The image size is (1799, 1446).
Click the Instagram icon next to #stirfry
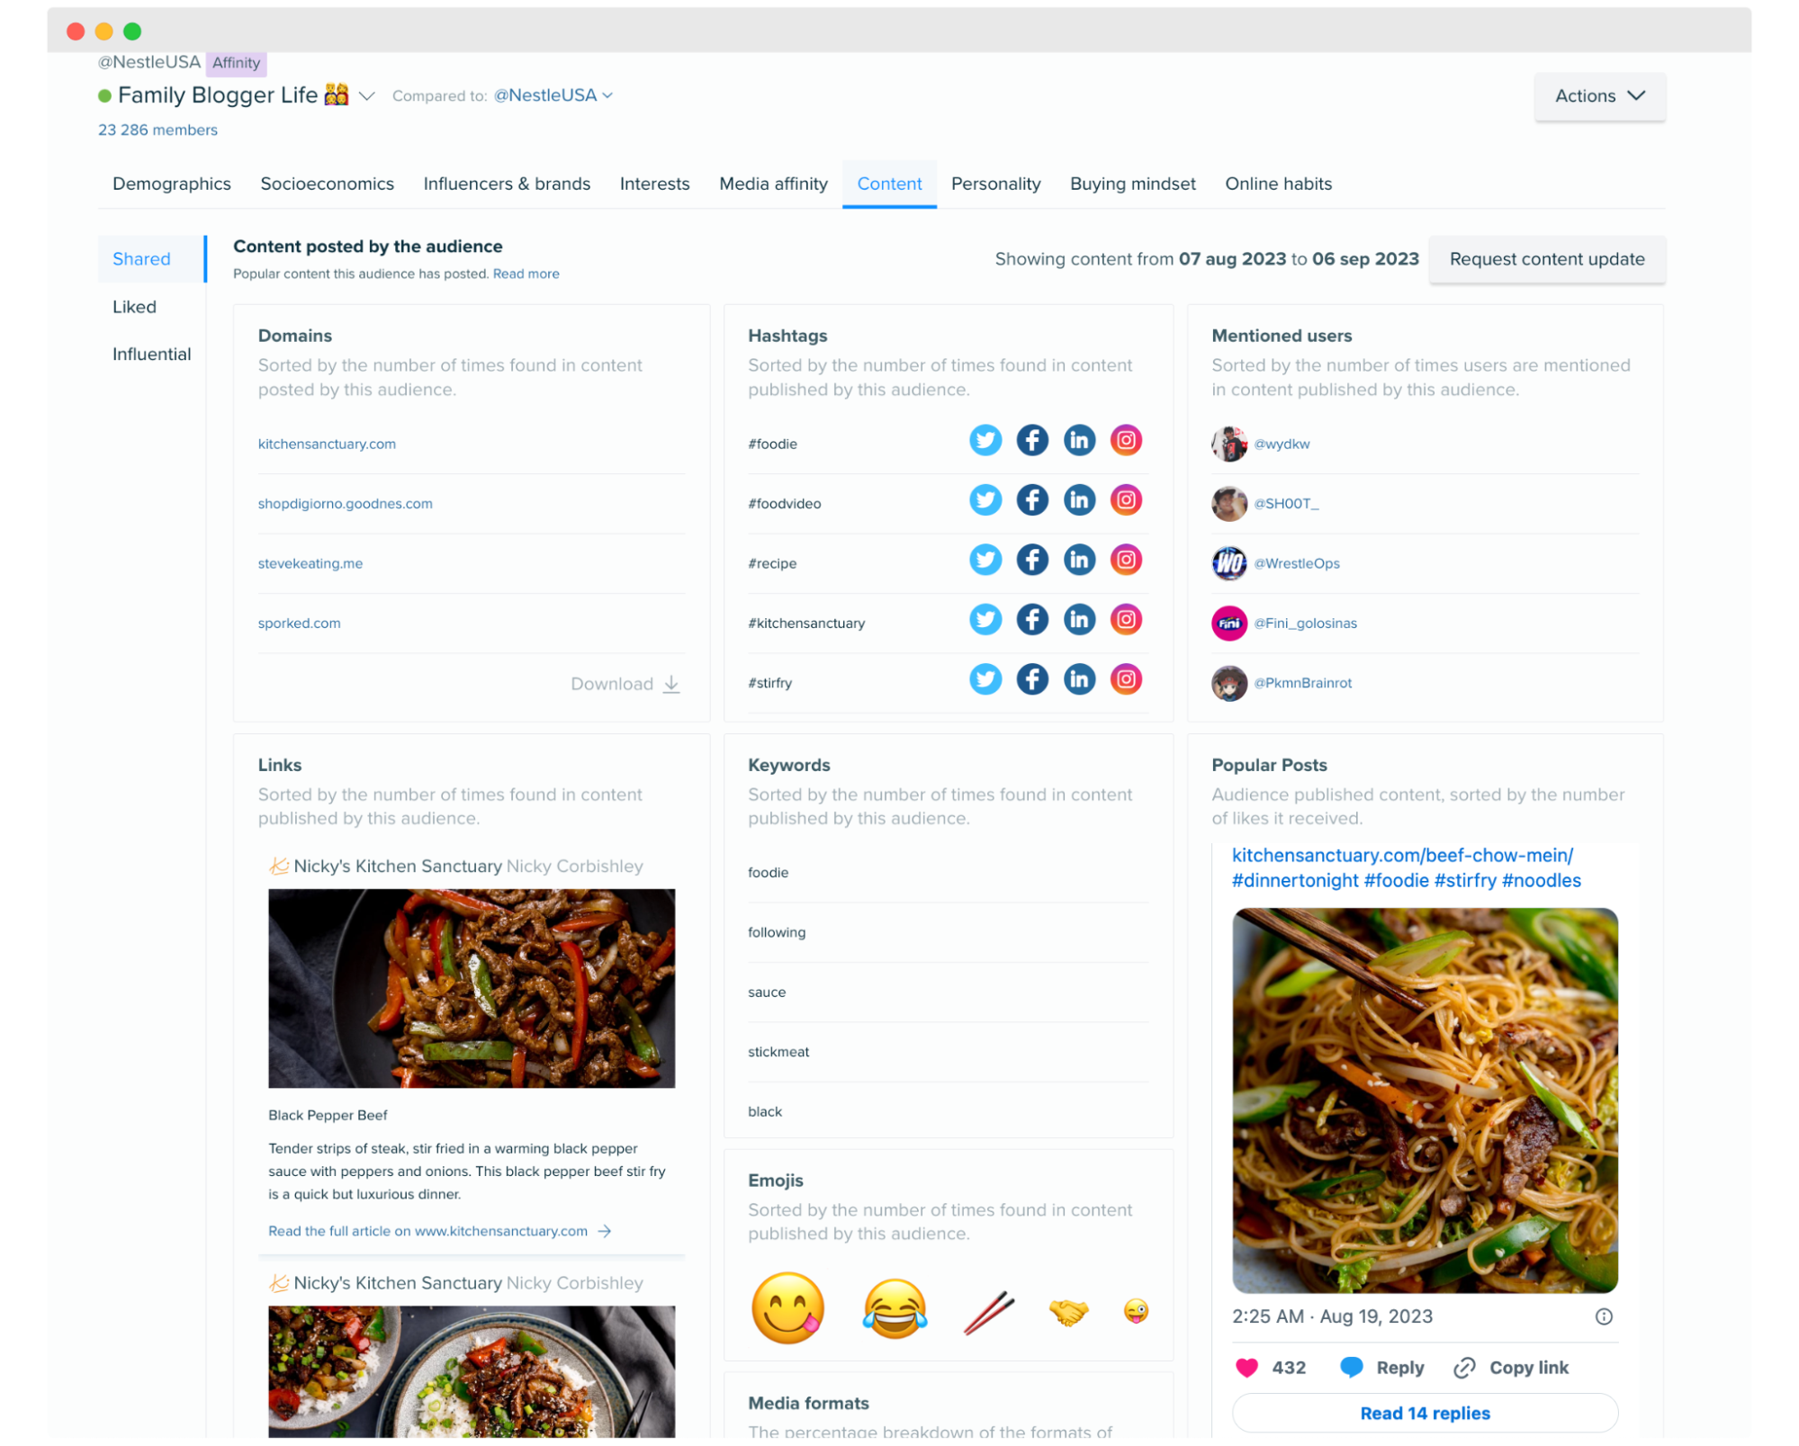(x=1126, y=682)
